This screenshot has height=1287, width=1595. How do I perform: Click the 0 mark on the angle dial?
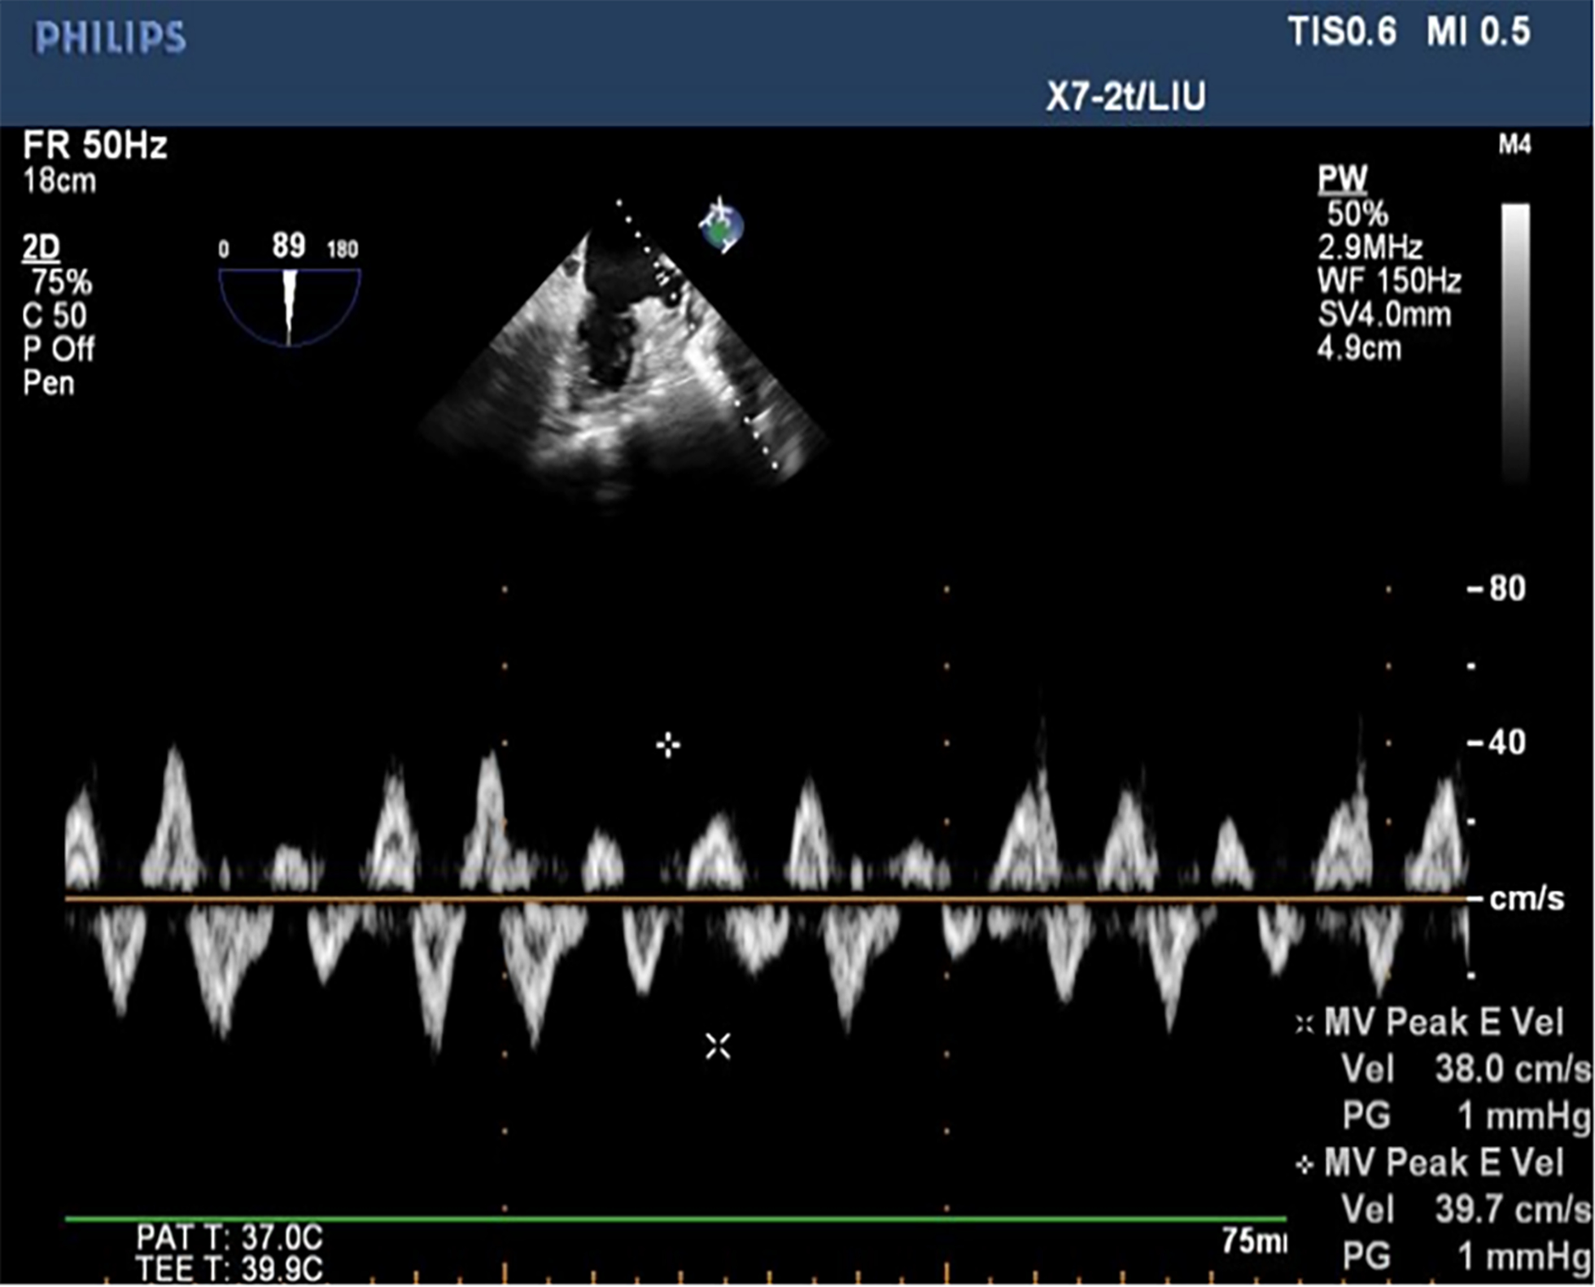click(224, 250)
